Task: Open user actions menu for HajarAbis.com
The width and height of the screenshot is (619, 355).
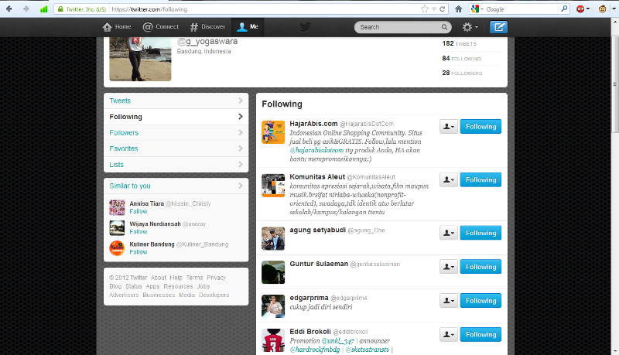Action: [x=449, y=127]
